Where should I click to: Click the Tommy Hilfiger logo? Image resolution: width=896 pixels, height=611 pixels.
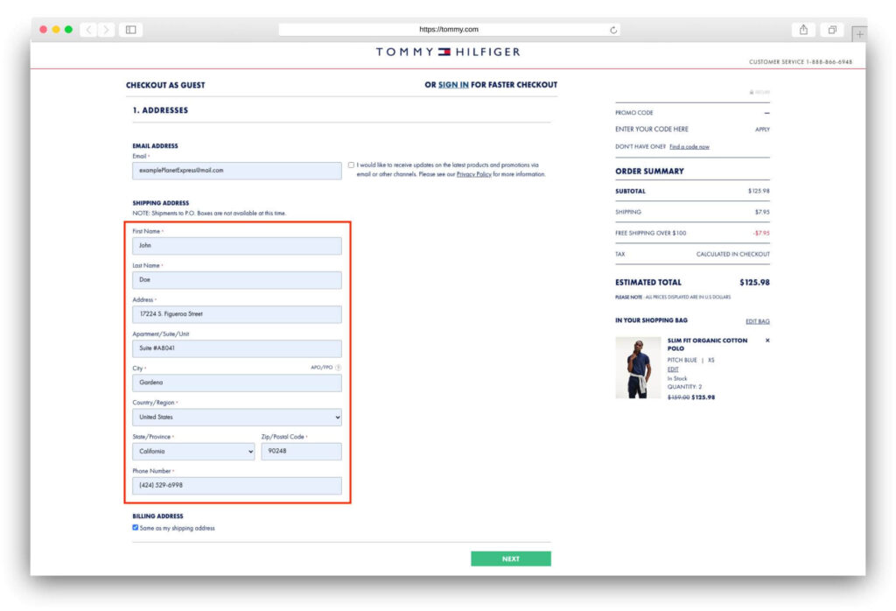[x=448, y=52]
